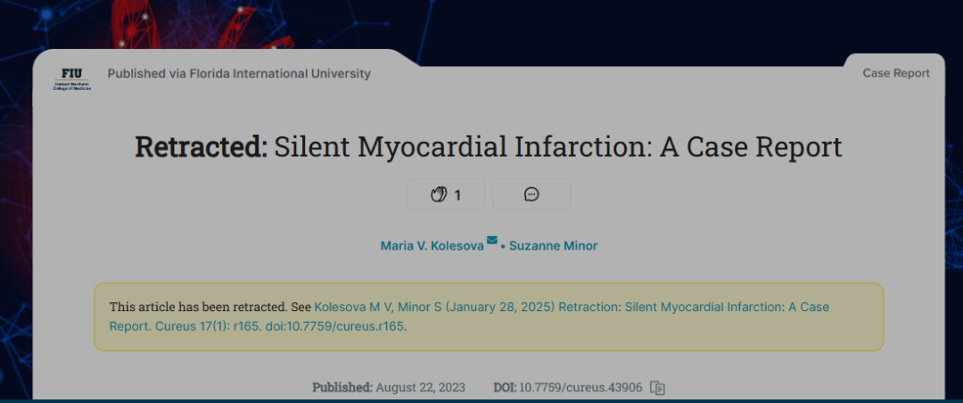Viewport: 963px width, 403px height.
Task: Copy the DOI using the copy icon
Action: (658, 388)
